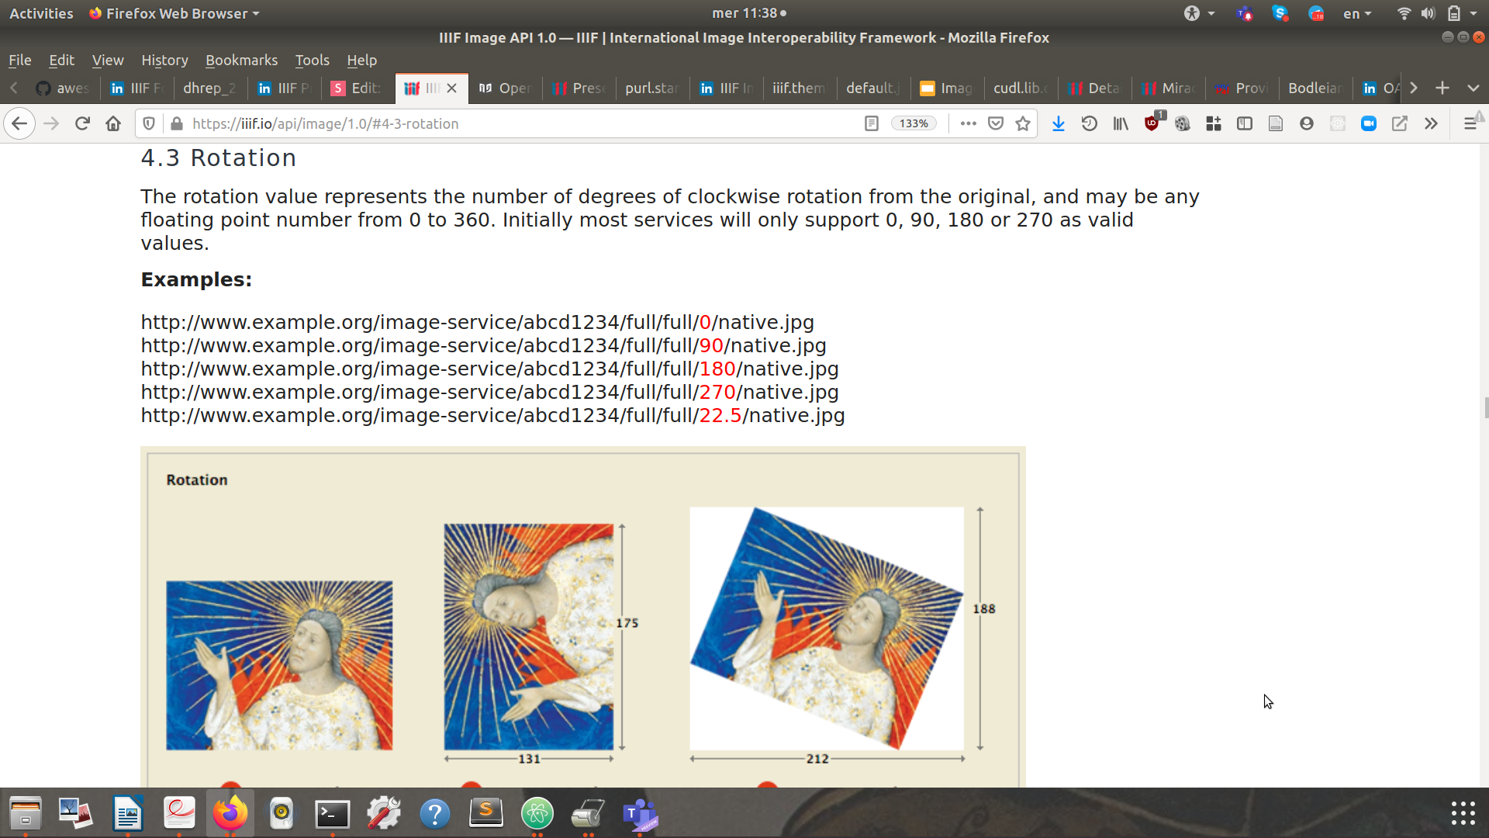Open the Bookmarks menu
The image size is (1489, 838).
(241, 60)
